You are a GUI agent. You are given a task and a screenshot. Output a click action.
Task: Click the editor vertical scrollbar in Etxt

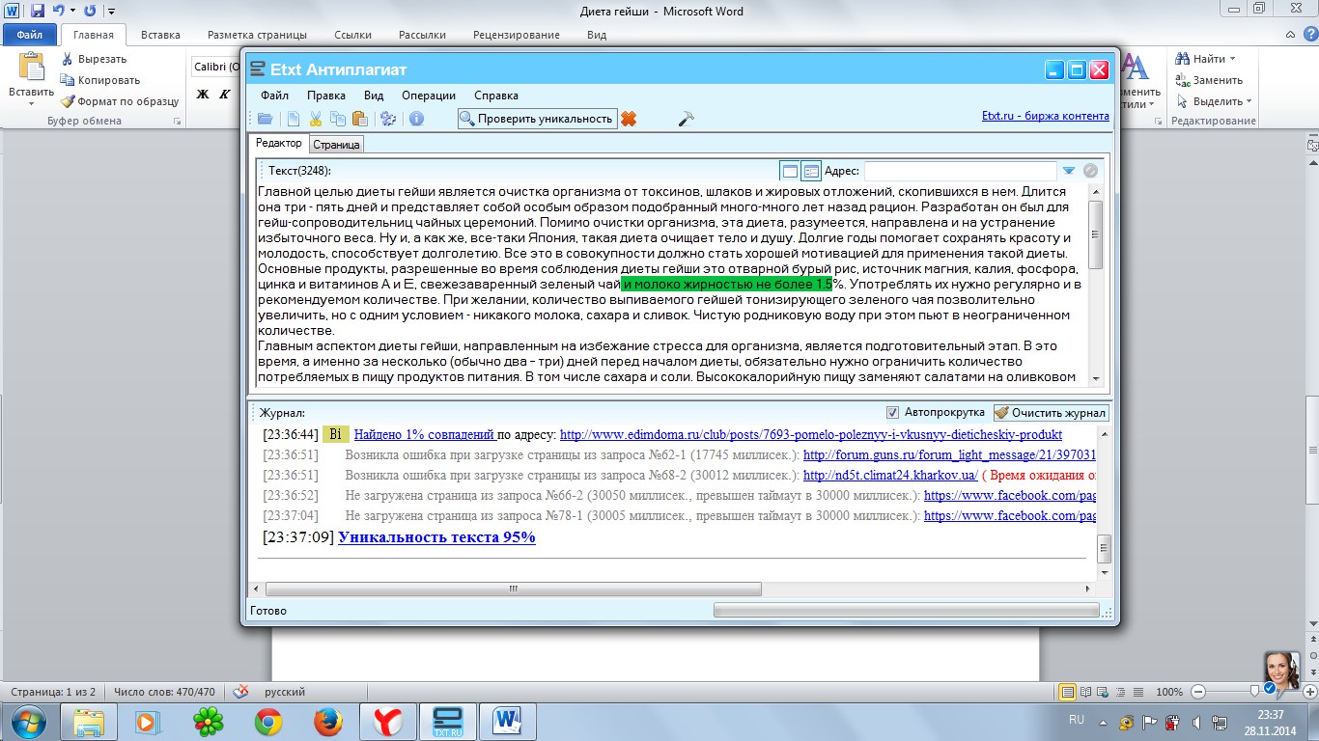coord(1095,284)
